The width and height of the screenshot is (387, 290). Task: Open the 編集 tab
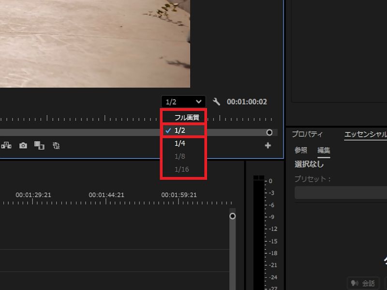324,150
